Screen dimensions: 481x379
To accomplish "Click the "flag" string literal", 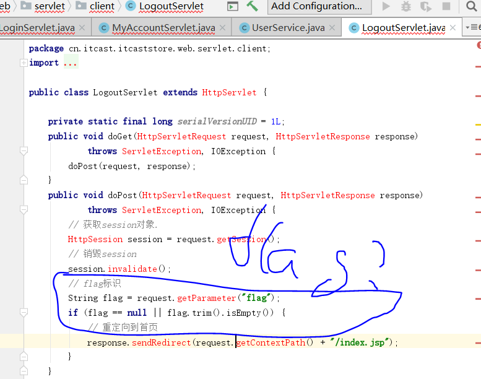I will click(257, 298).
